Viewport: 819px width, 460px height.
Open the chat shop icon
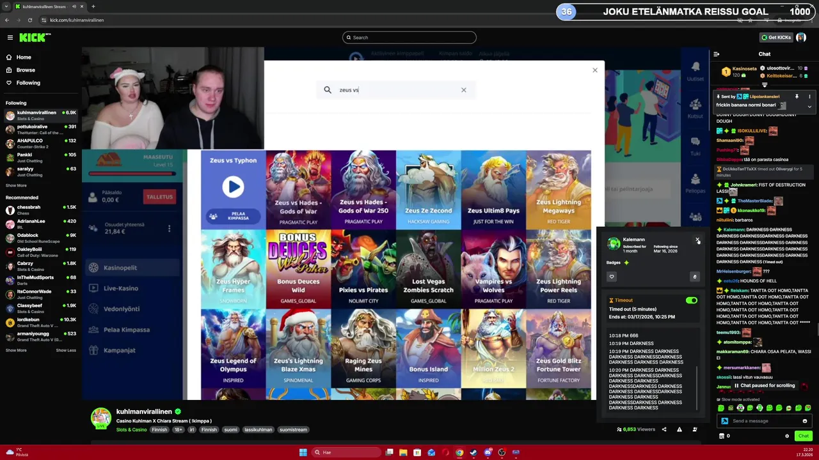point(722,436)
